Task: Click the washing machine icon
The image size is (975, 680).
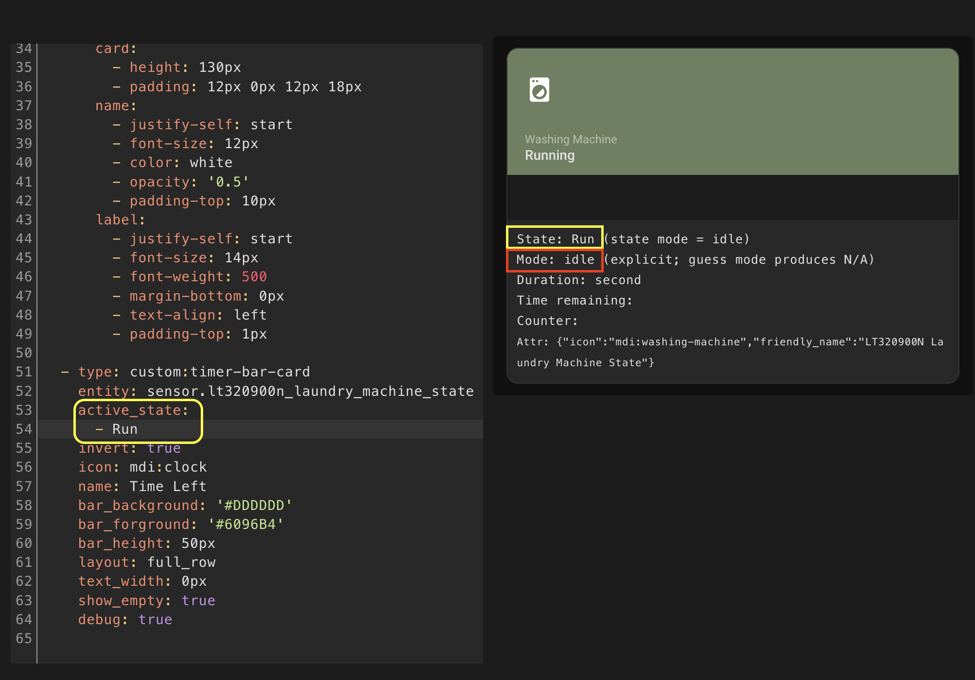Action: (x=539, y=90)
